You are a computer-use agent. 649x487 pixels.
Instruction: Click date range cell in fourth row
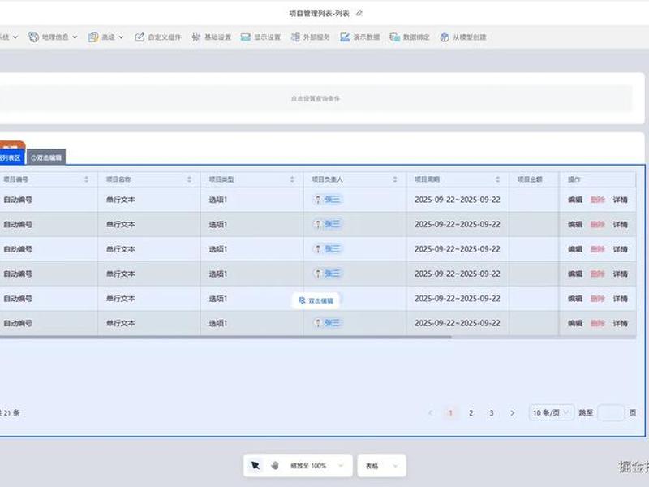[458, 274]
